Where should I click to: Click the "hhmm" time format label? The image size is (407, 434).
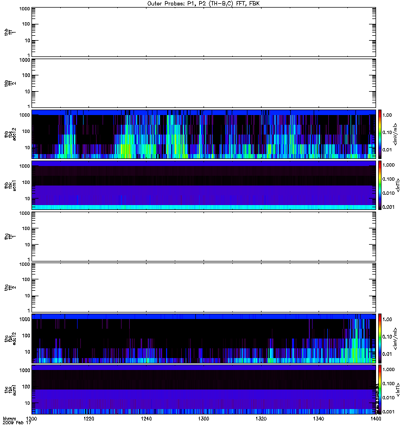[9, 419]
